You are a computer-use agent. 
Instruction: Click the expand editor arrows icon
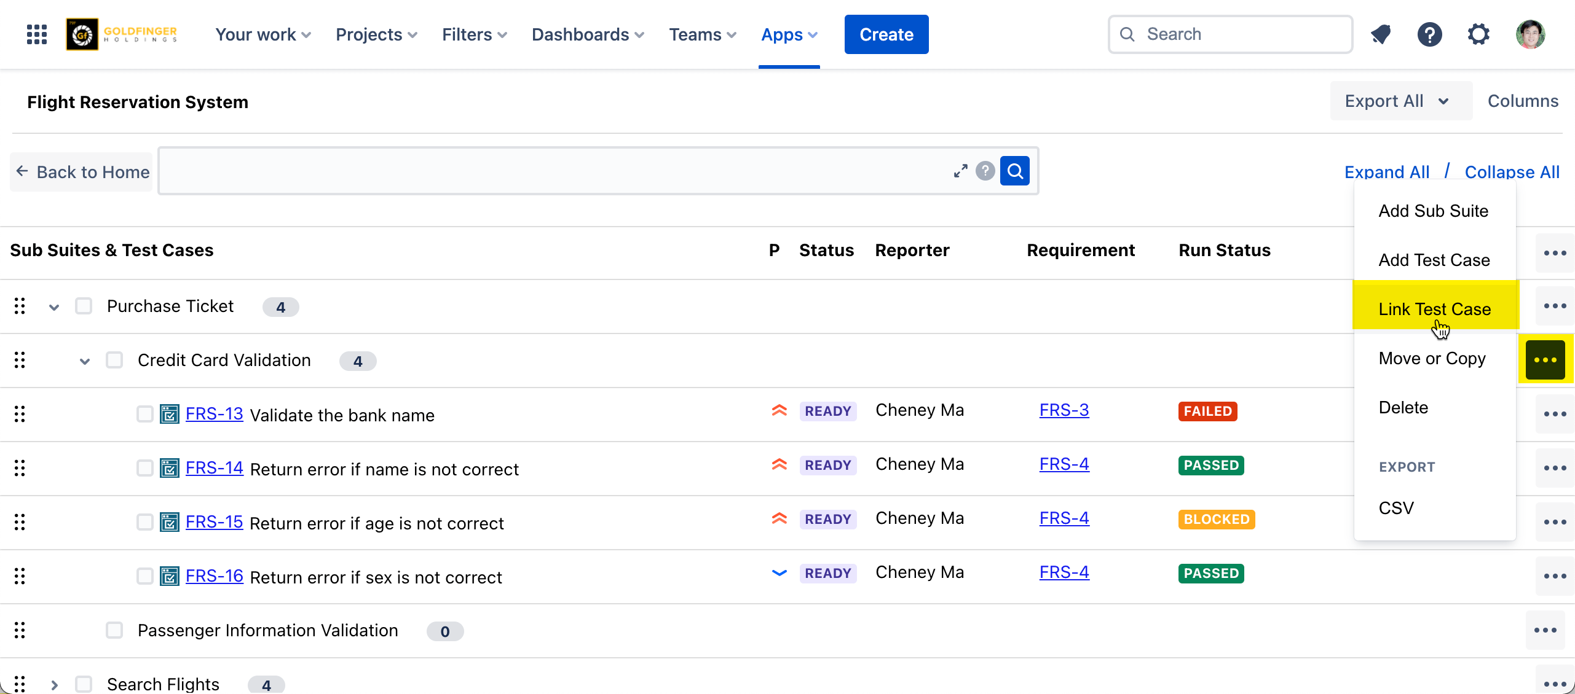(x=960, y=171)
